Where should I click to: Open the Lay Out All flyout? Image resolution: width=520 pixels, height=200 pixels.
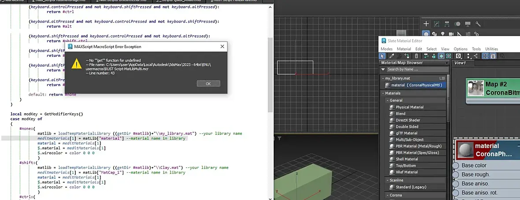pos(468,56)
